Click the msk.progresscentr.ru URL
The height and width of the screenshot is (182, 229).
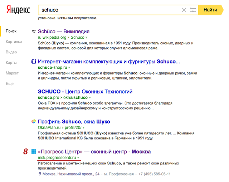pos(57,158)
